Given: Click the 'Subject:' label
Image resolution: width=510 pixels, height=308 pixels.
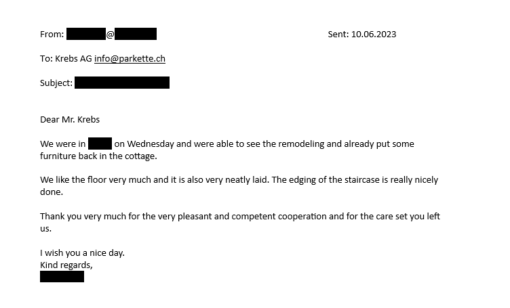Looking at the screenshot, I should click(x=56, y=83).
